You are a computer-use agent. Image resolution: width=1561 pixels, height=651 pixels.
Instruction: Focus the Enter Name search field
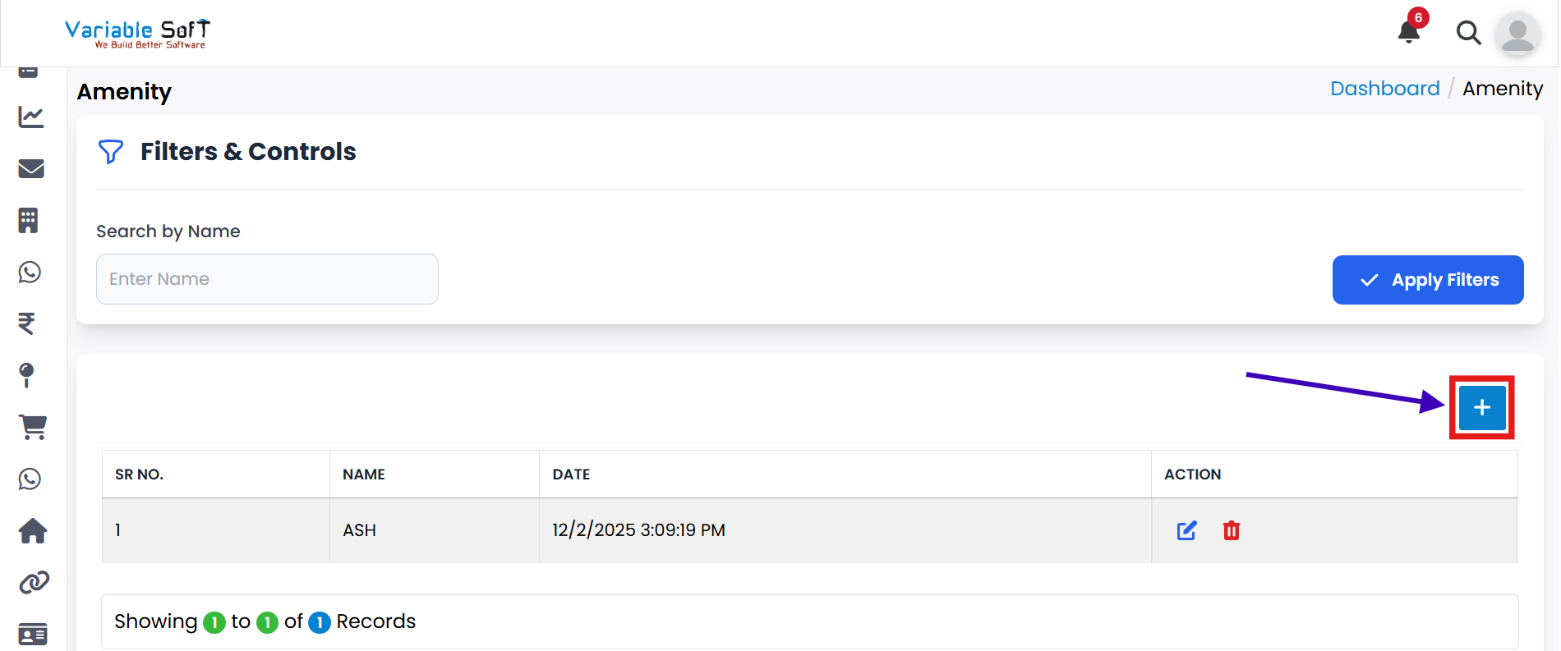(x=267, y=279)
